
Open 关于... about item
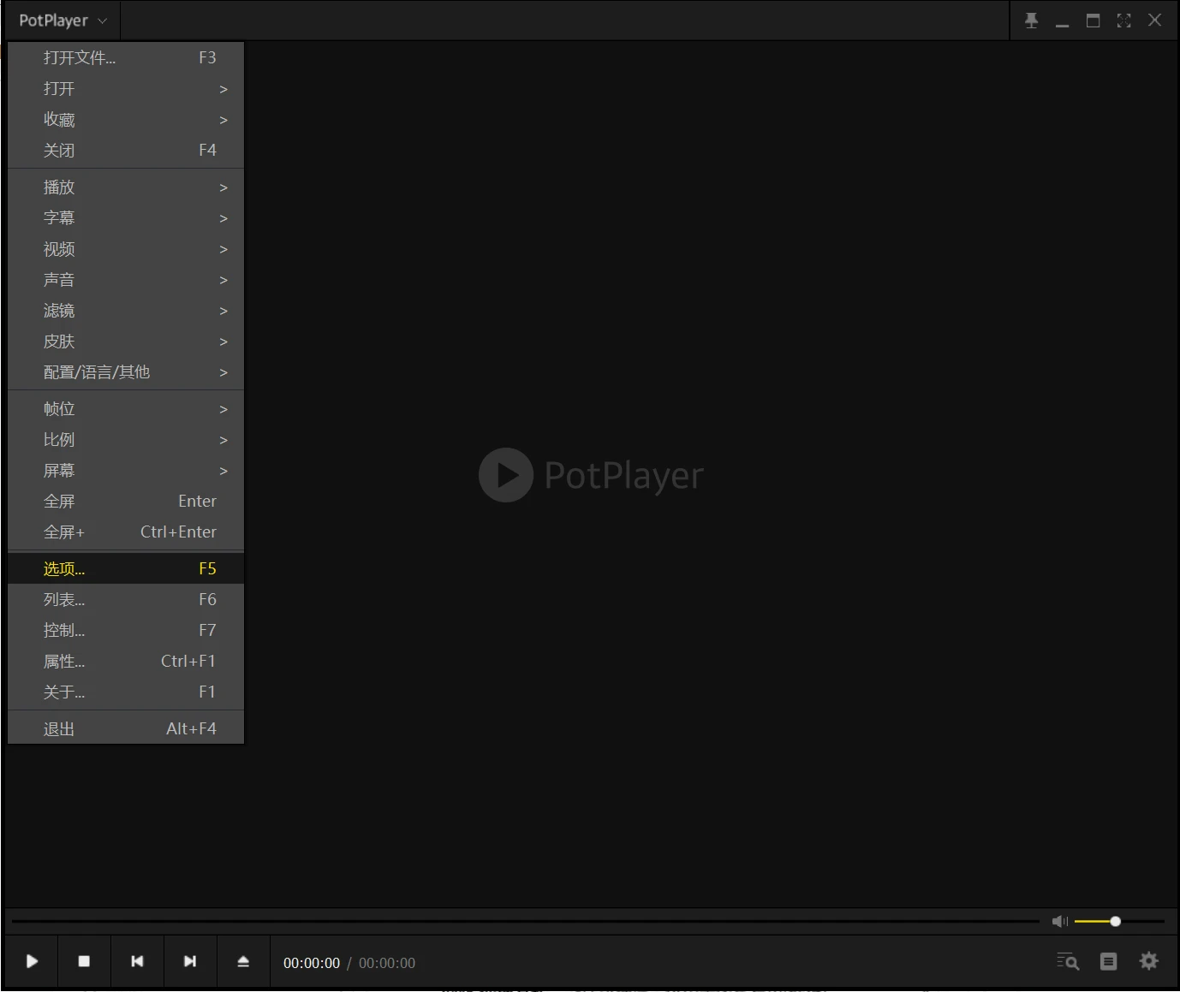[126, 692]
